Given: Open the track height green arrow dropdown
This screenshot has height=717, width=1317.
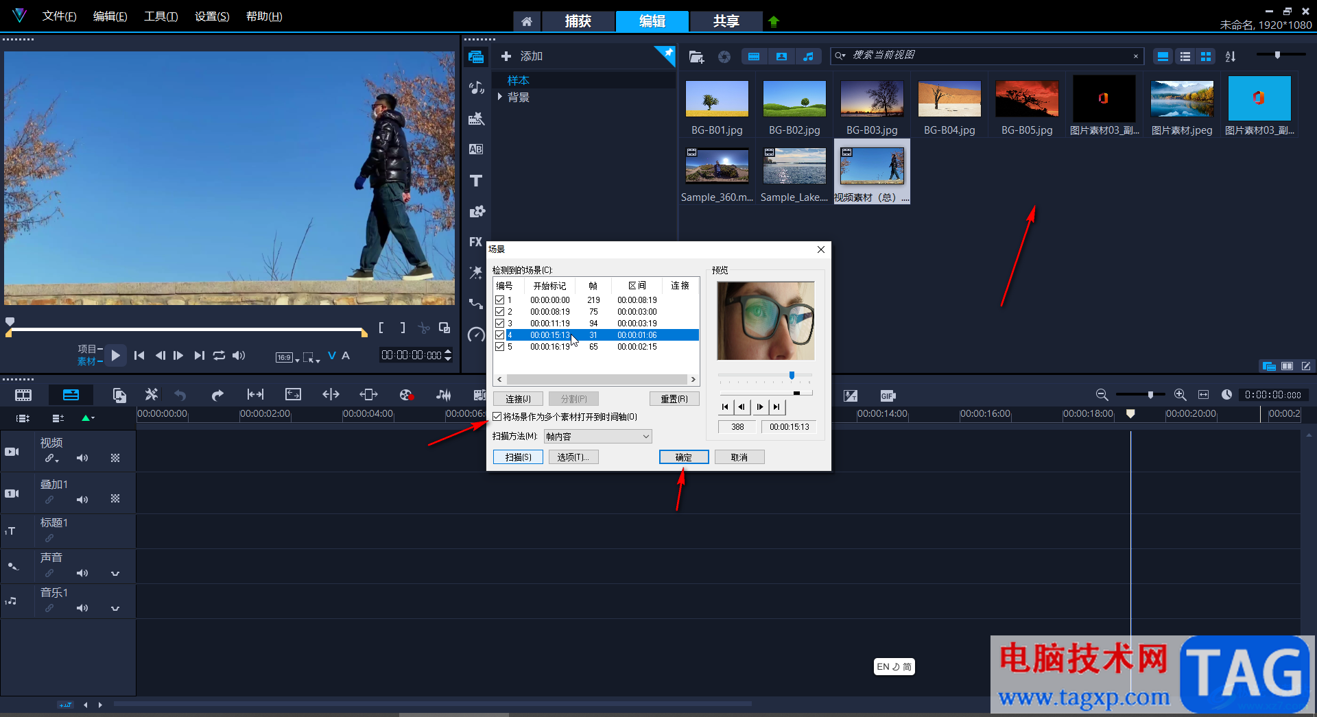Looking at the screenshot, I should (88, 417).
